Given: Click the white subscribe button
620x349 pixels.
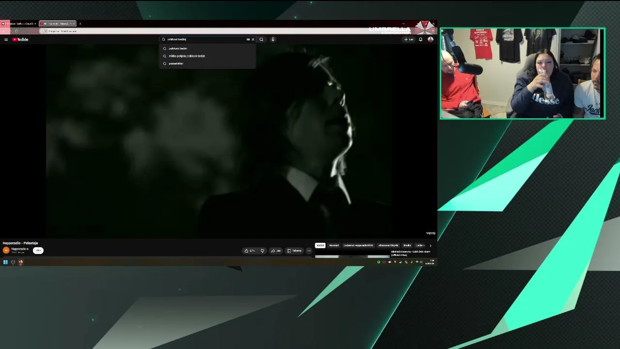Looking at the screenshot, I should coord(38,250).
